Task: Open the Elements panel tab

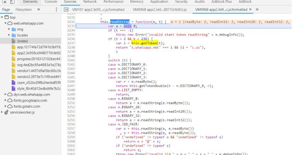Action: pos(30,2)
